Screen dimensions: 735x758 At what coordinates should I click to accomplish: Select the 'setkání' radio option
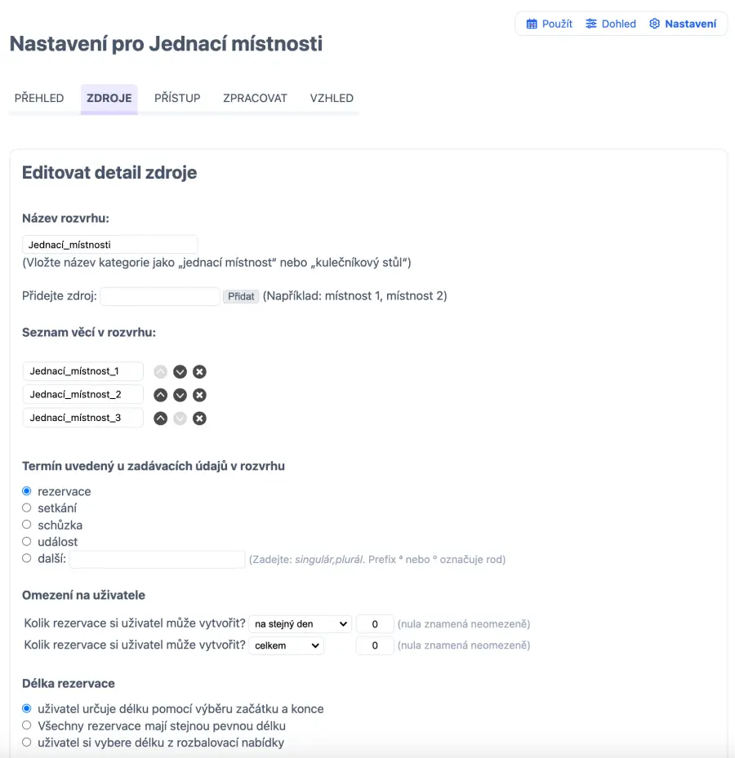[x=27, y=508]
